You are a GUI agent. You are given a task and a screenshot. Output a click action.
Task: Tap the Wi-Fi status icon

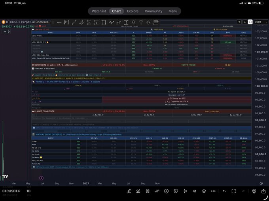tap(246, 3)
